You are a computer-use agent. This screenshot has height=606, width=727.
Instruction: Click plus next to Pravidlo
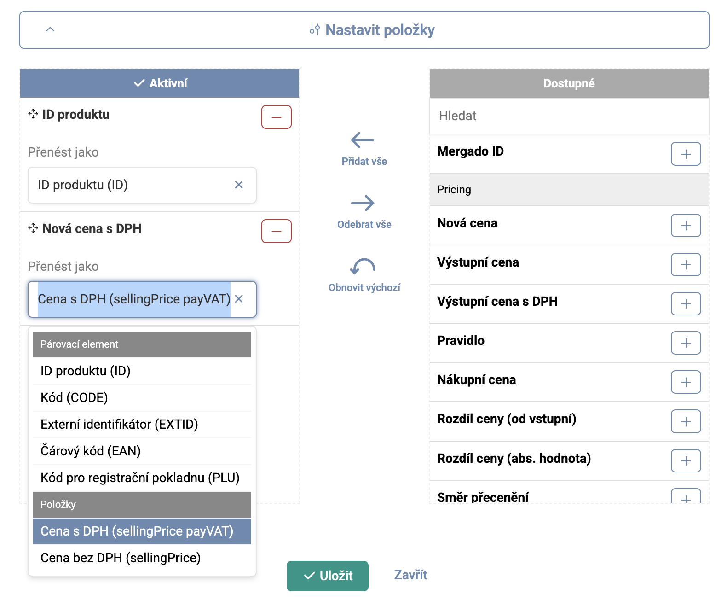coord(686,343)
